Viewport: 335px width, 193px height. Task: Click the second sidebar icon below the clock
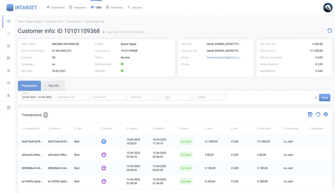click(x=9, y=34)
